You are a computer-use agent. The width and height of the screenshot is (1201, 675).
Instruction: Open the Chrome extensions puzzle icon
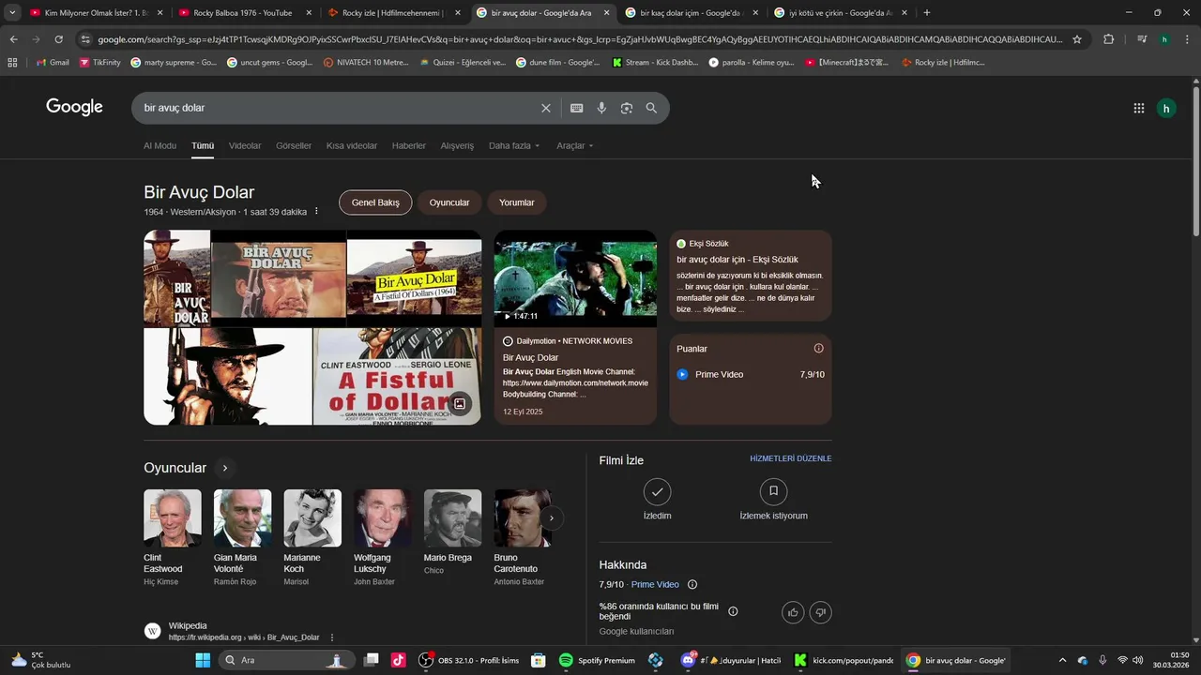pyautogui.click(x=1108, y=39)
